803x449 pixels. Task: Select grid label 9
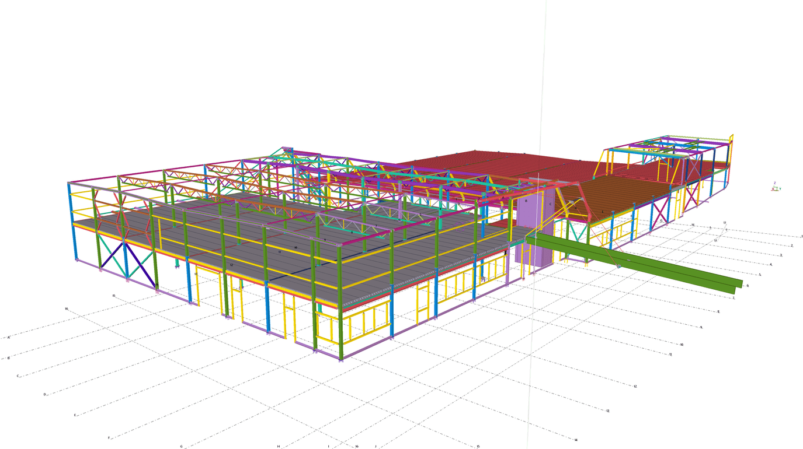pos(701,328)
